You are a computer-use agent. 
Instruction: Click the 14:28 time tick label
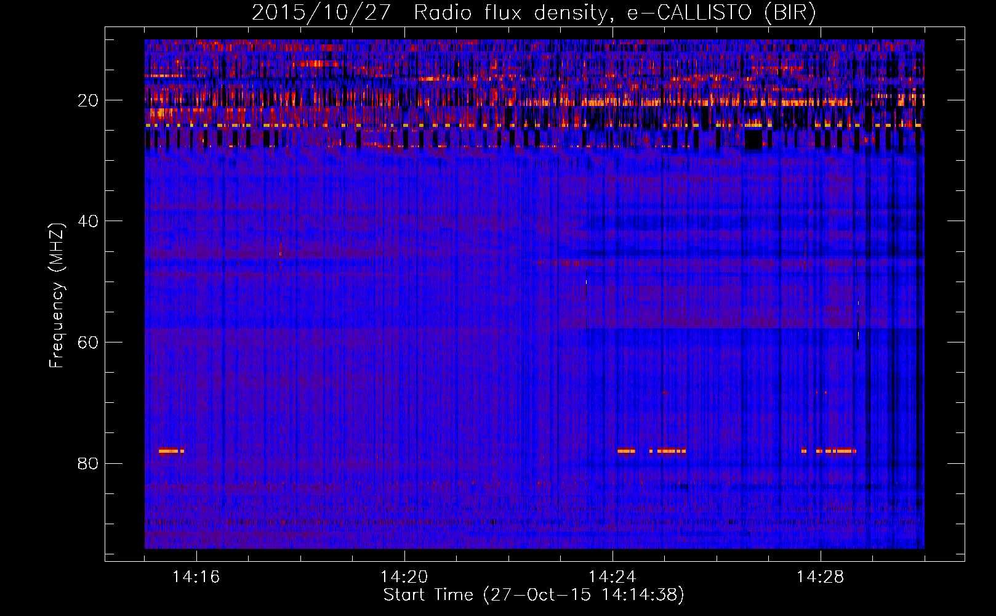click(821, 577)
